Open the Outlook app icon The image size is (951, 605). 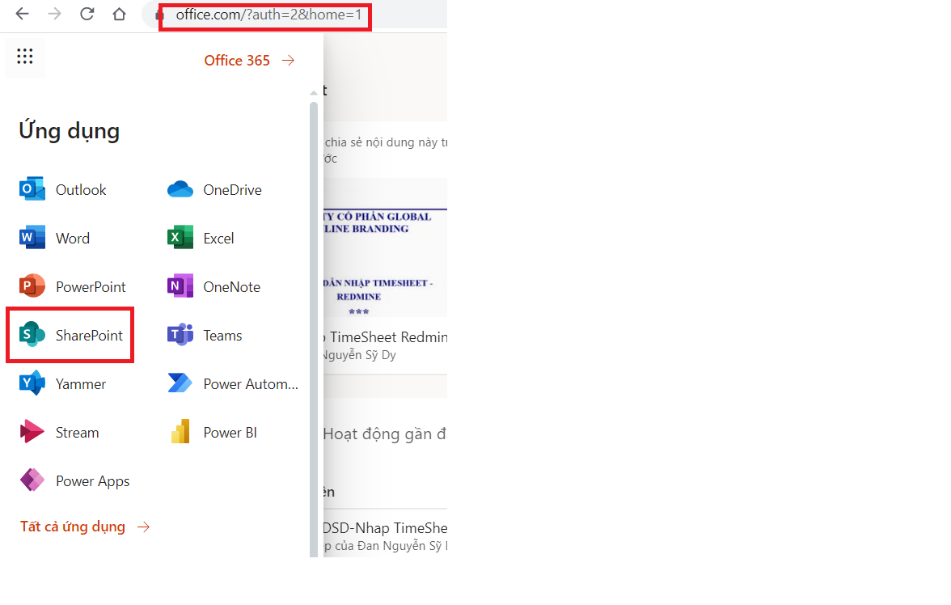click(32, 189)
